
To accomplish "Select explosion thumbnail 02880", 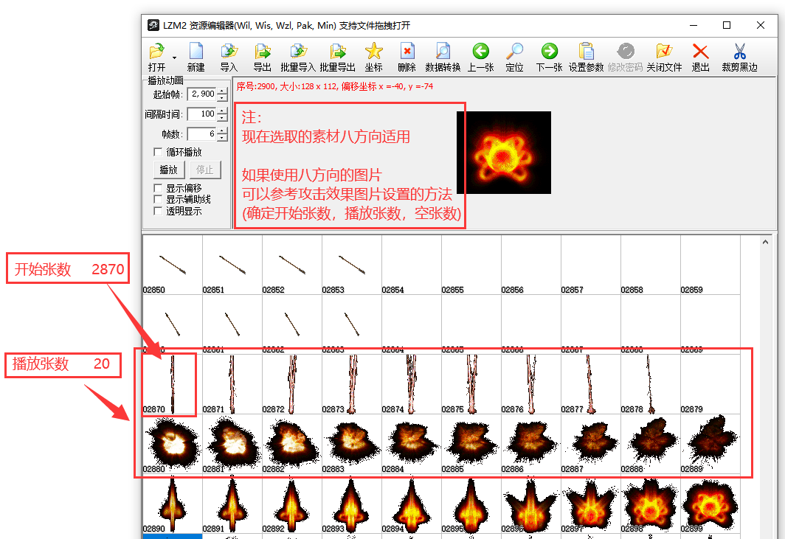I will click(x=172, y=444).
